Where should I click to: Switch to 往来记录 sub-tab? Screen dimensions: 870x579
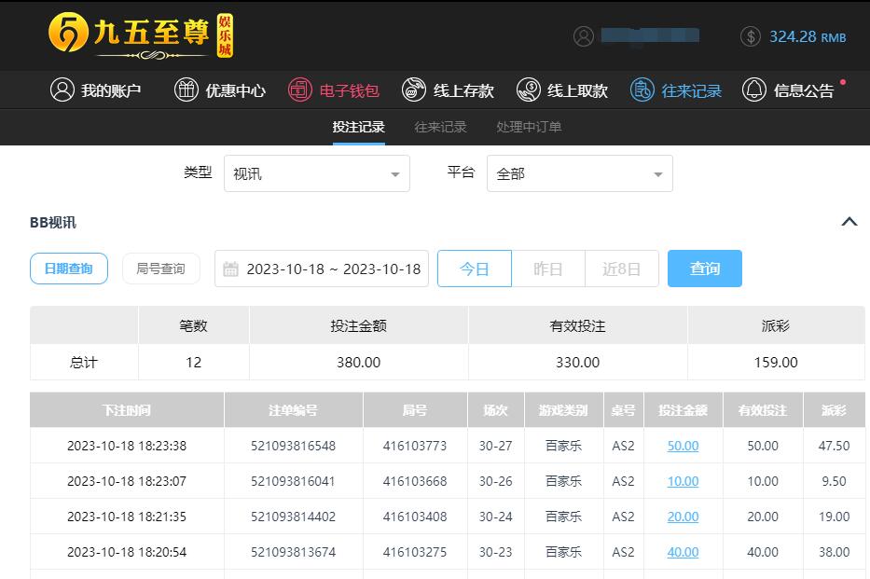[440, 127]
